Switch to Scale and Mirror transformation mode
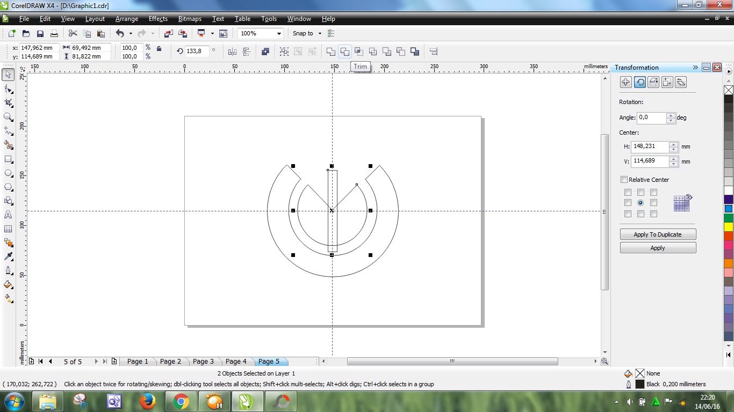This screenshot has width=734, height=412. coord(653,82)
